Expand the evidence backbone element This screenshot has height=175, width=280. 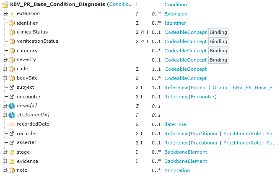point(5,161)
